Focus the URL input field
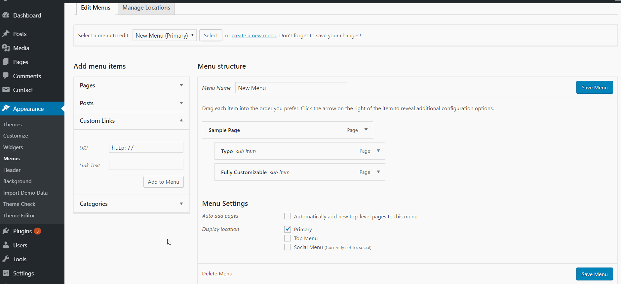This screenshot has height=284, width=621. pos(146,147)
